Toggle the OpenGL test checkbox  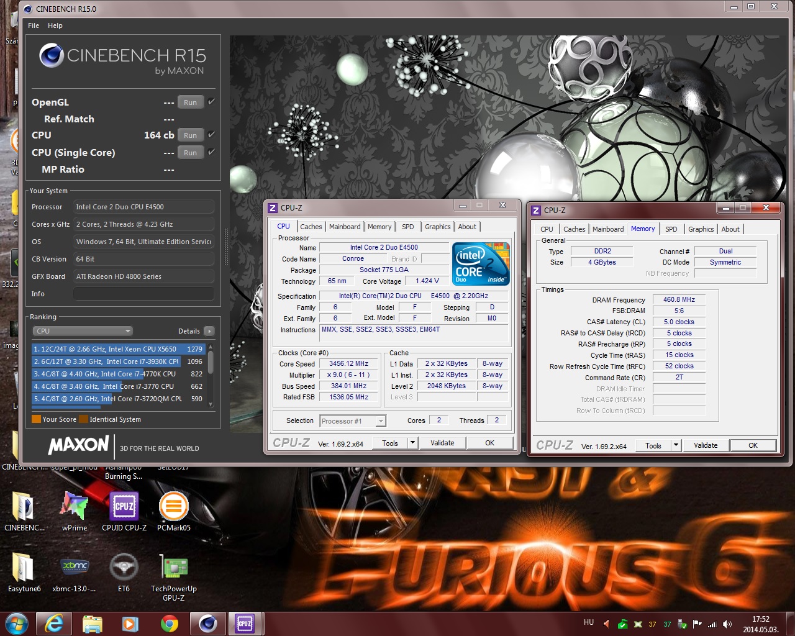(212, 102)
